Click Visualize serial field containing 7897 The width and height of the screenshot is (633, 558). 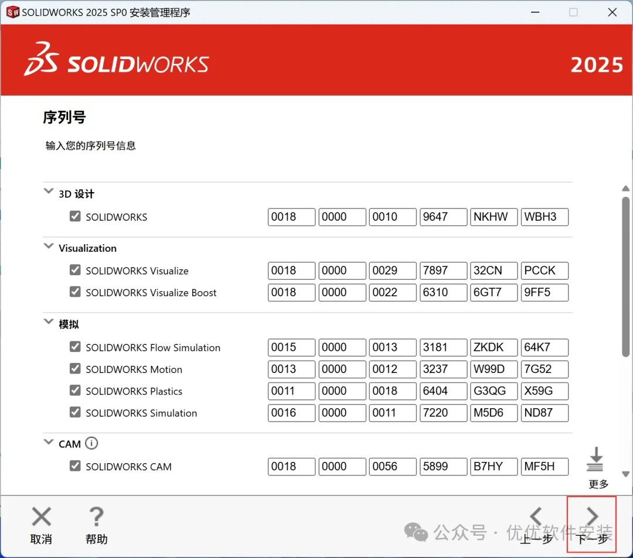tap(443, 271)
